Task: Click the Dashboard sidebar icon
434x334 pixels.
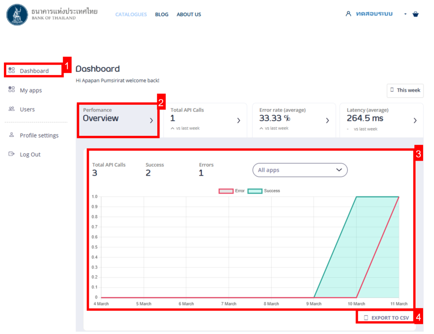Action: [x=12, y=70]
